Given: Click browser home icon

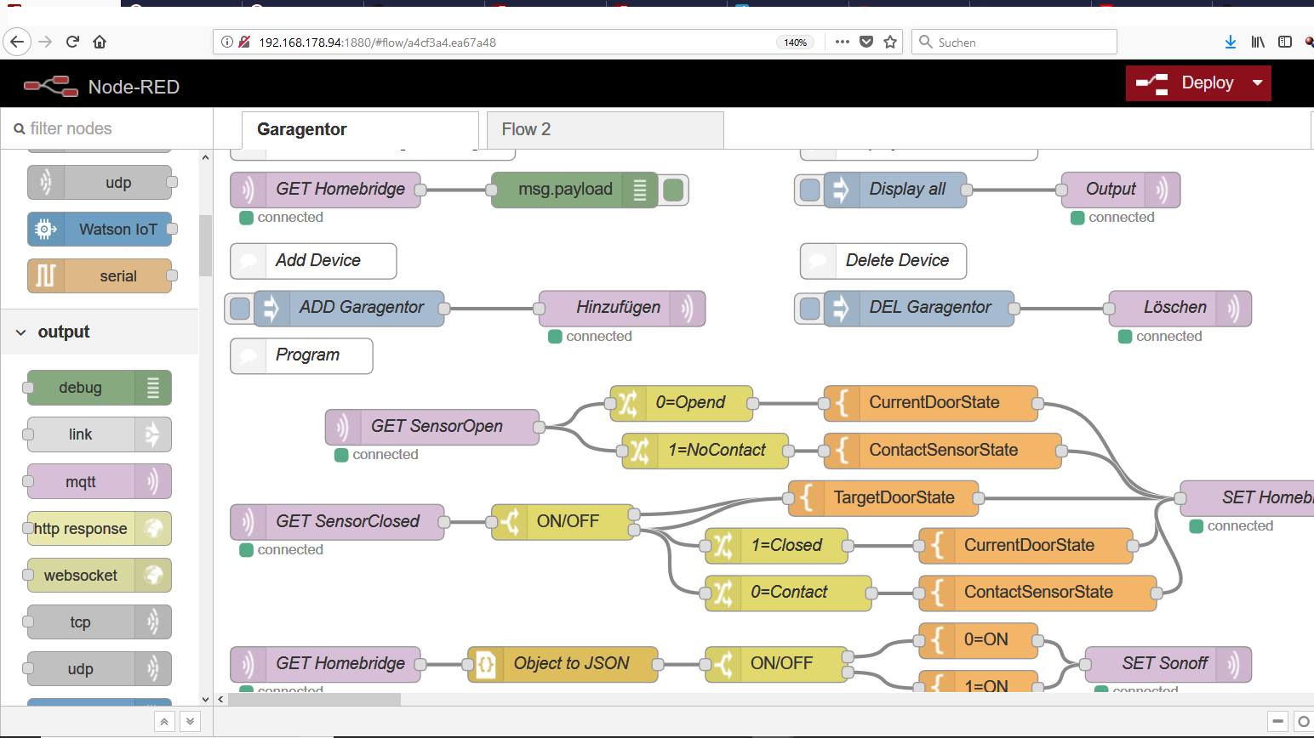Looking at the screenshot, I should (100, 42).
